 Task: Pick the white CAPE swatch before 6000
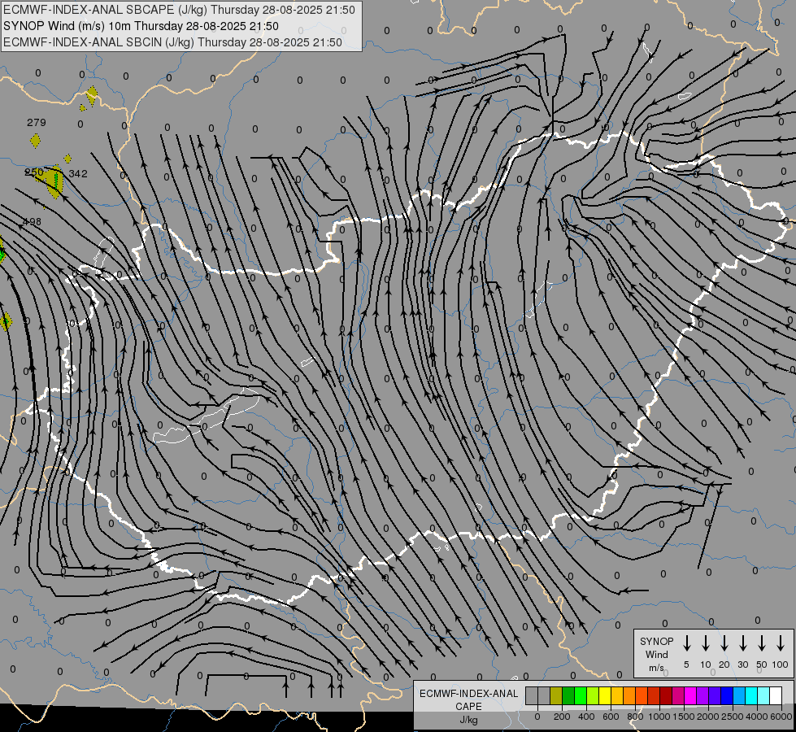(776, 695)
